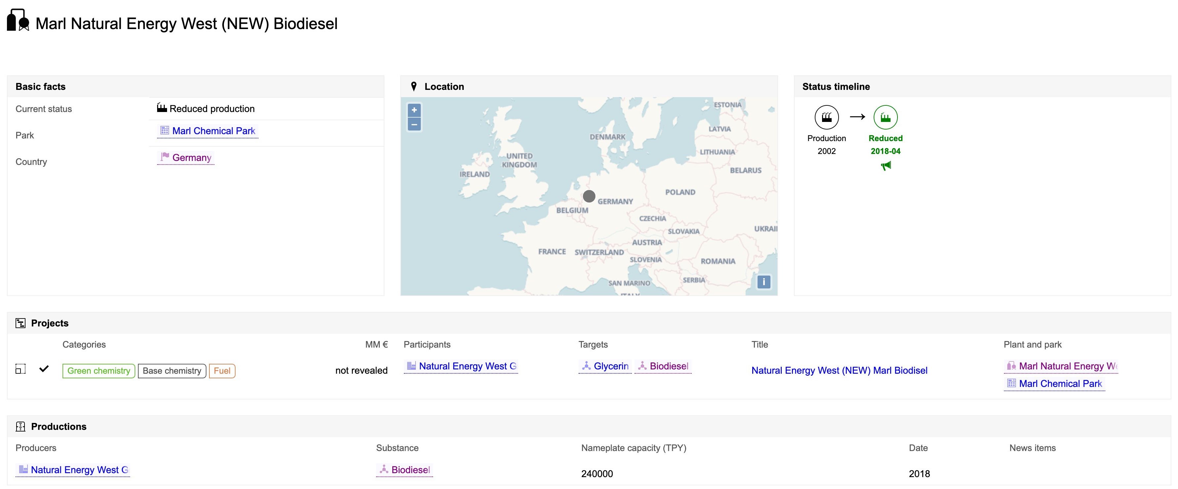The image size is (1178, 489).
Task: Click the map zoom in plus button
Action: [x=414, y=110]
